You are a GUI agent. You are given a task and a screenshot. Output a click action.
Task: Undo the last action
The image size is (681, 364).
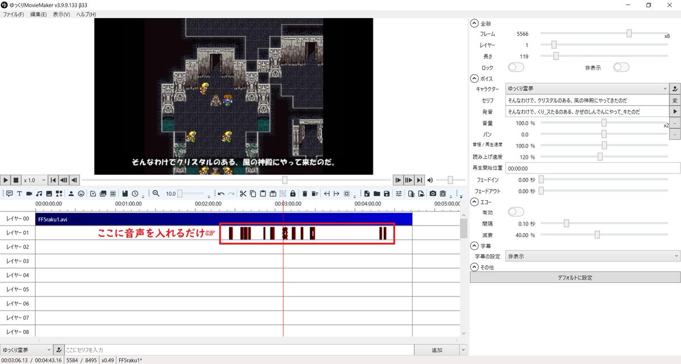click(221, 193)
